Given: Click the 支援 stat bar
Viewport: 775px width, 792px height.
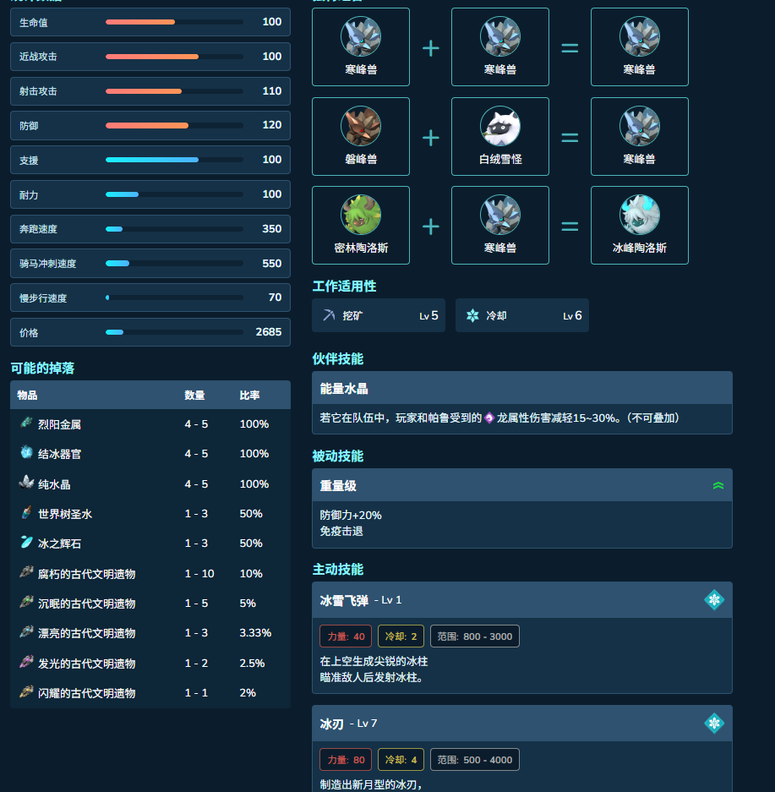Looking at the screenshot, I should [x=174, y=160].
